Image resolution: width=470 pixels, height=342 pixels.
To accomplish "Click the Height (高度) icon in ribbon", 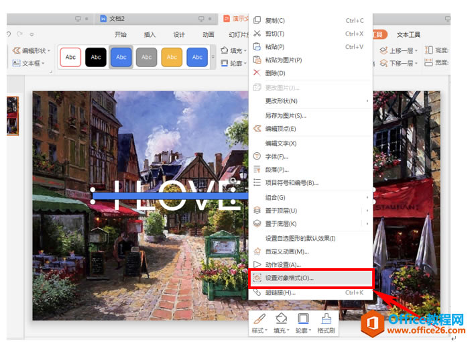I will tap(428, 50).
